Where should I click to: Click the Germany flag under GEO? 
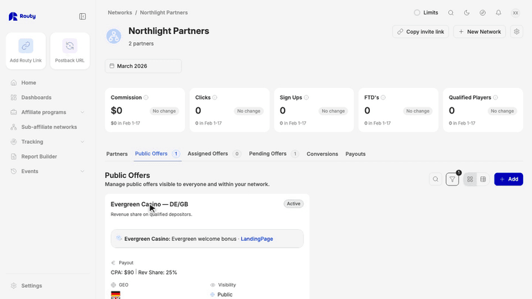pyautogui.click(x=116, y=295)
